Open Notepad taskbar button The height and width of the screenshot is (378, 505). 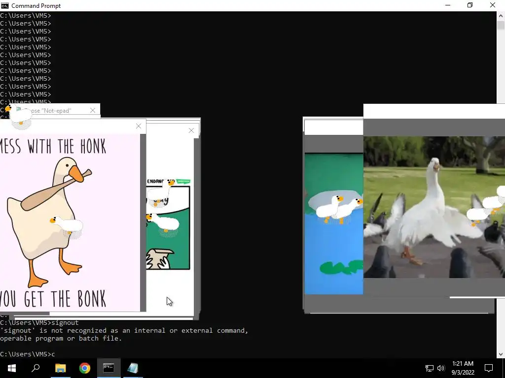click(x=133, y=368)
